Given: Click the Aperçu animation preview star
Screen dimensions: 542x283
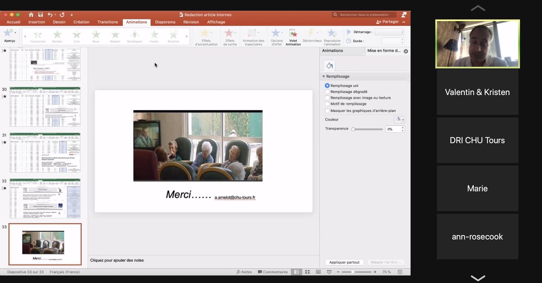Looking at the screenshot, I should 8,33.
